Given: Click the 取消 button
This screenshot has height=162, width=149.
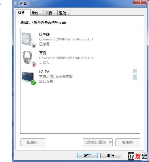Looking at the screenshot, I should point(111,155).
